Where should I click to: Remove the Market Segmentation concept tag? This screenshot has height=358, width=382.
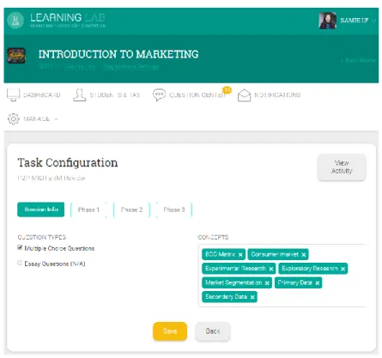tap(267, 283)
